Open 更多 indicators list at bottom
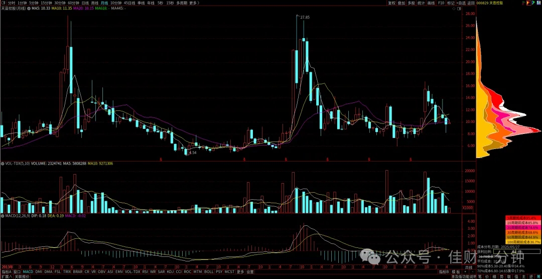The width and height of the screenshot is (542, 279). coord(240,272)
